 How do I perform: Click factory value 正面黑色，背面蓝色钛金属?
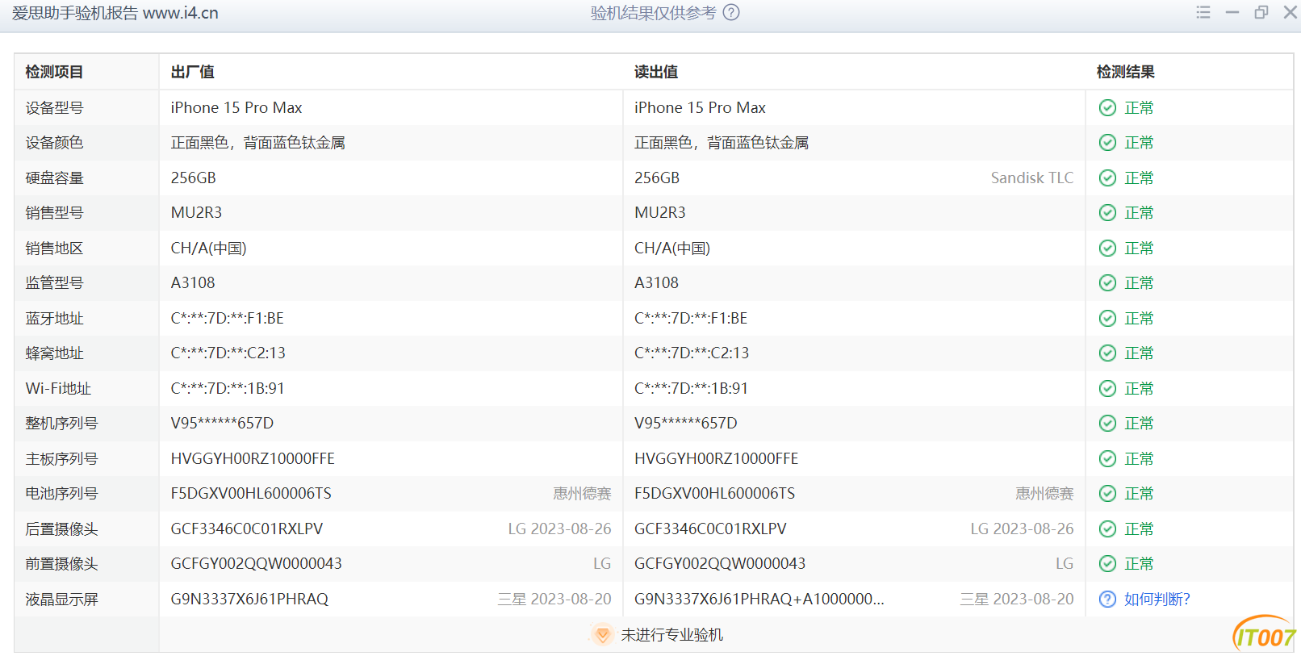(257, 143)
